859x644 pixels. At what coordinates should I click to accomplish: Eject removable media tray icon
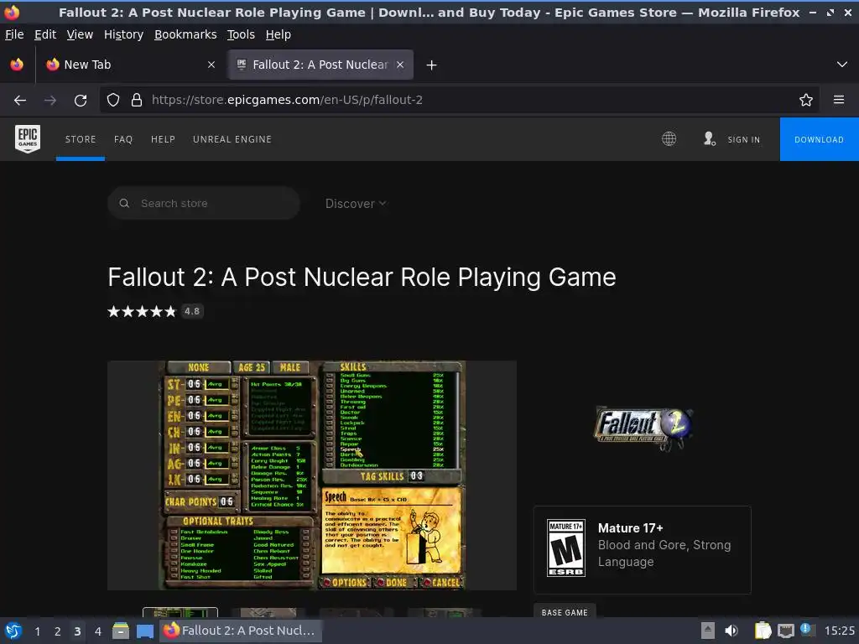click(x=708, y=631)
